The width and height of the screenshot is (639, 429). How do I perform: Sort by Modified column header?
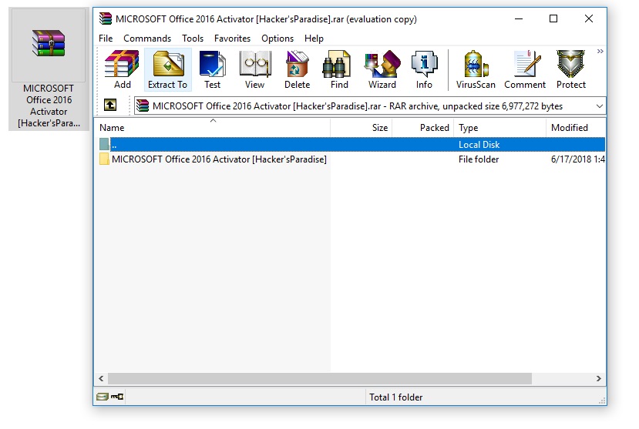(576, 127)
